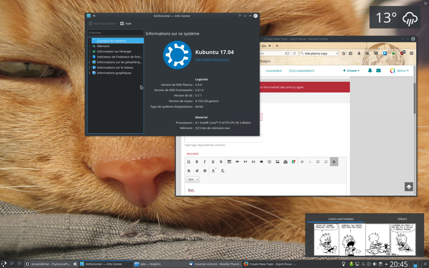The width and height of the screenshot is (429, 268).
Task: Toggle the bulleted list in the editor
Action: [x=318, y=162]
